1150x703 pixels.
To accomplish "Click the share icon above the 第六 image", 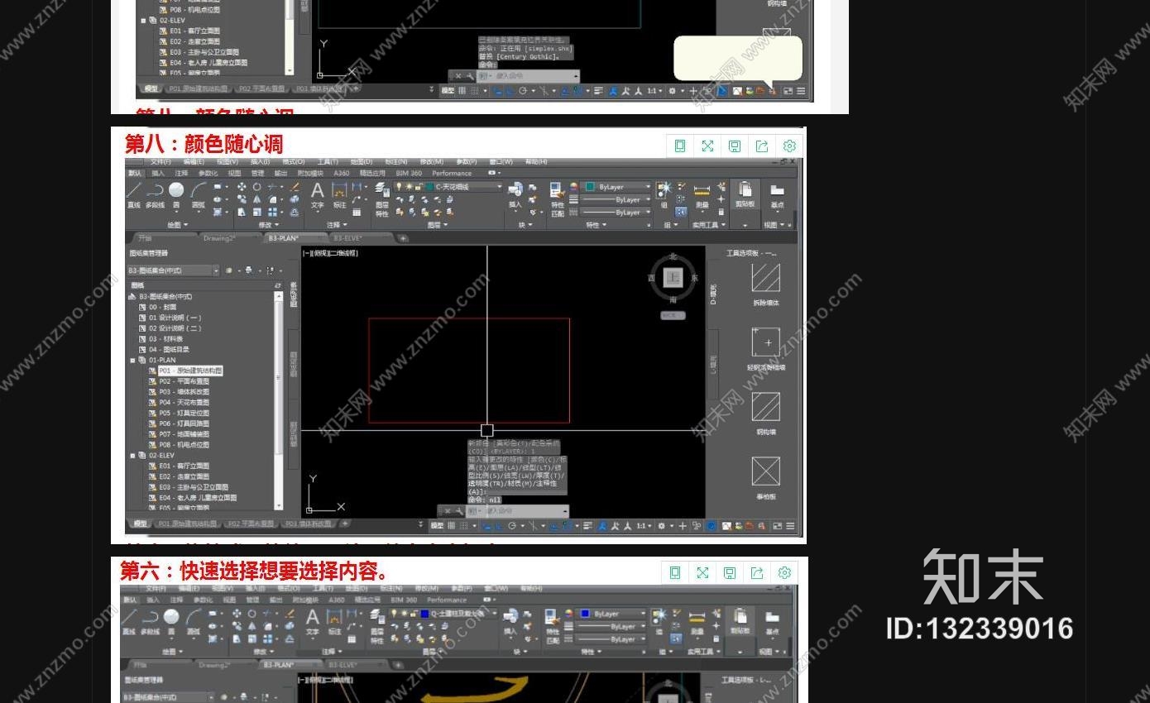I will tap(757, 572).
